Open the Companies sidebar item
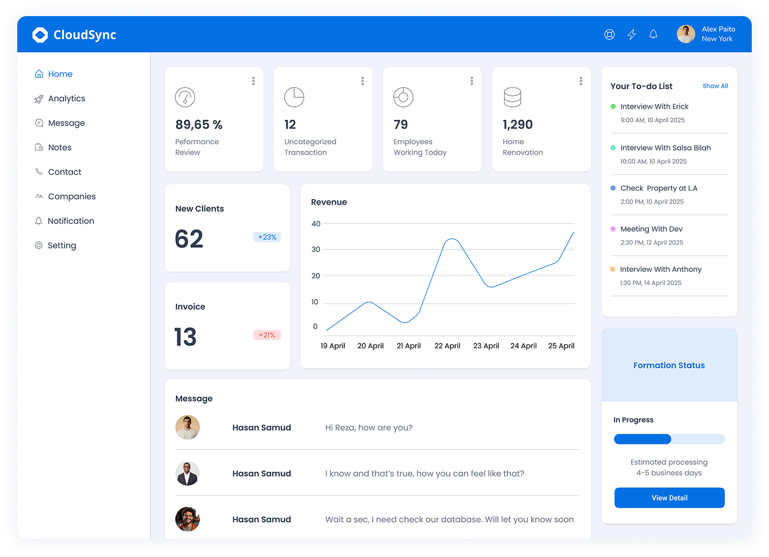 pos(71,197)
